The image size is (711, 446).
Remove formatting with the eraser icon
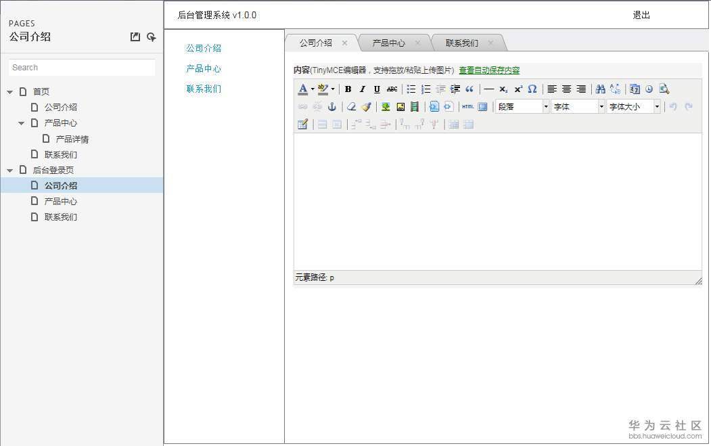(351, 107)
